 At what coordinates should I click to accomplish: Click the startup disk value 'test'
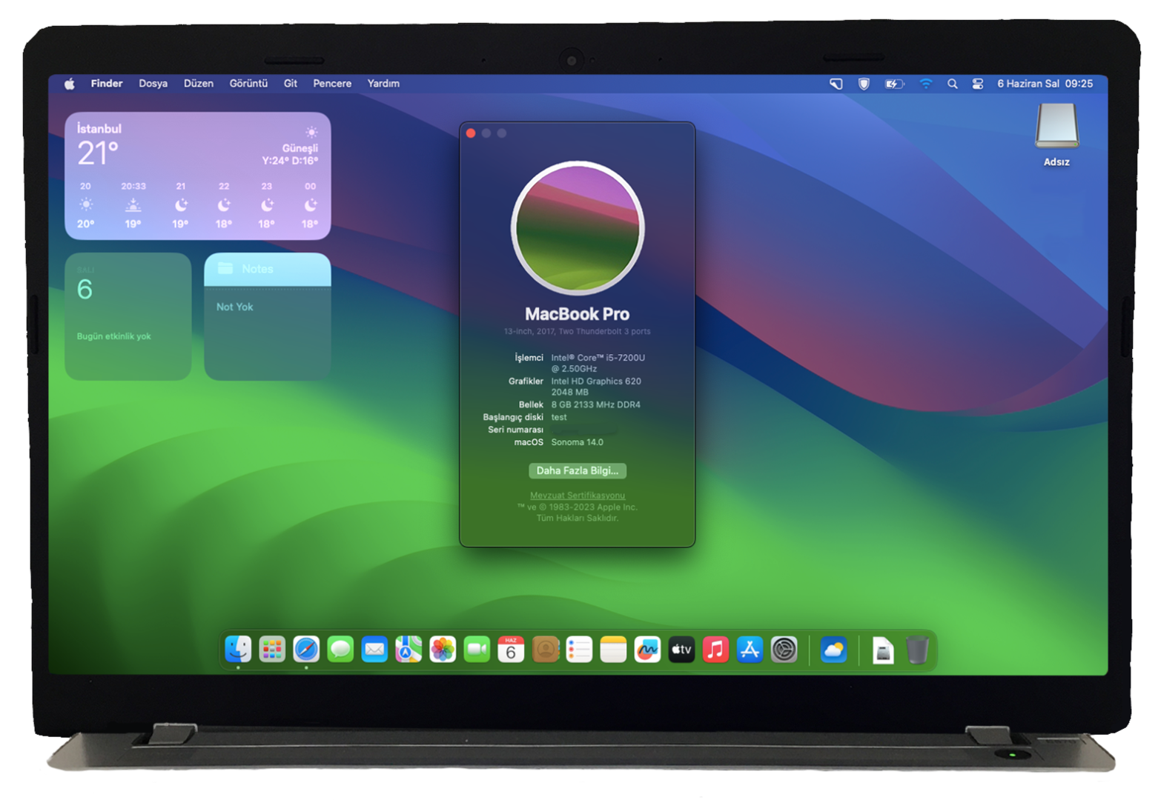[559, 418]
